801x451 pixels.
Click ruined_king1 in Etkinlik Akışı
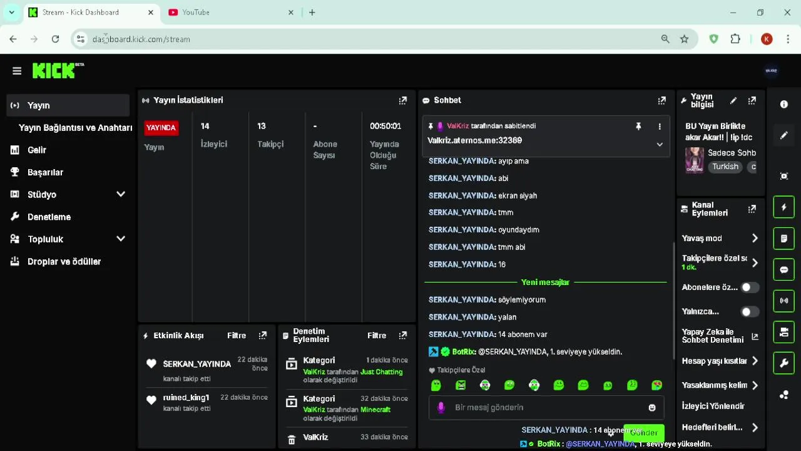click(186, 398)
